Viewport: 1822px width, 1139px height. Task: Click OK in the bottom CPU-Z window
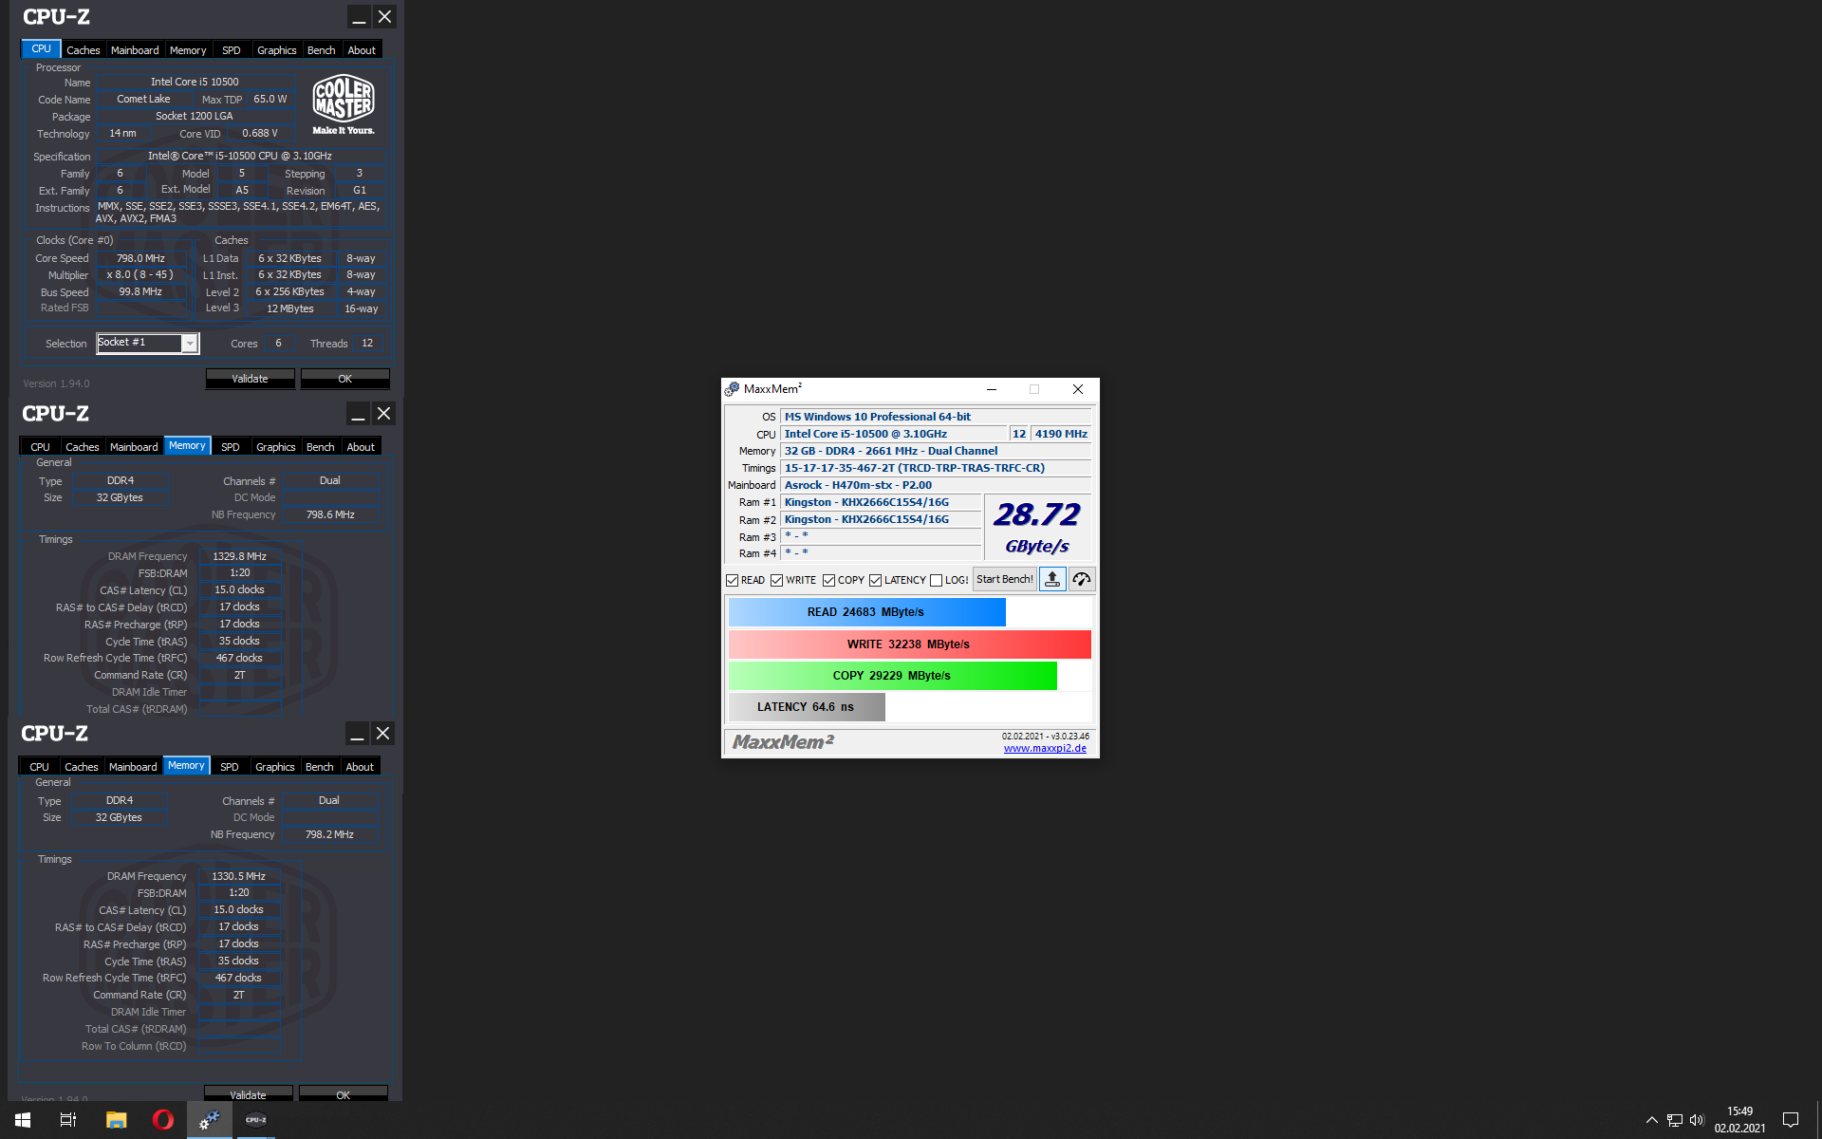[x=344, y=1094]
